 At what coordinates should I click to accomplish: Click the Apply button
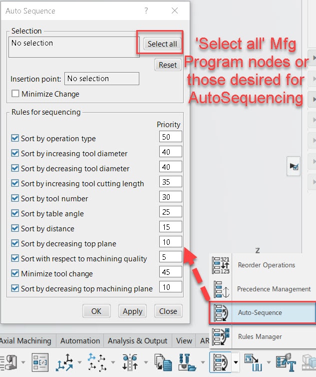(132, 311)
